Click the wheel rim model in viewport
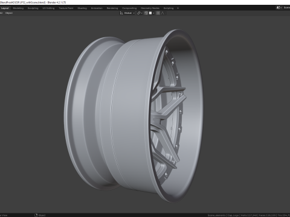Viewport: 290px width, 217px height. [134, 116]
